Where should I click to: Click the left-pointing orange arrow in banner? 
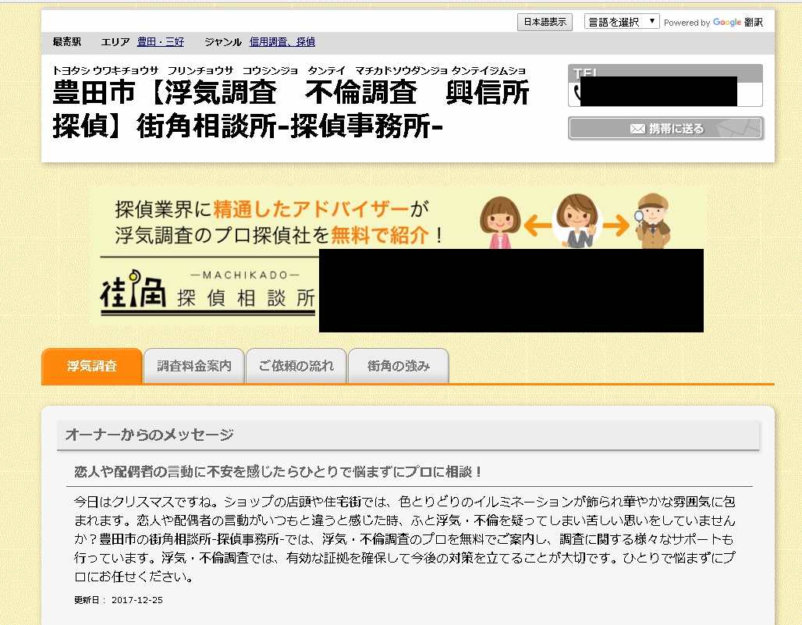pos(537,225)
